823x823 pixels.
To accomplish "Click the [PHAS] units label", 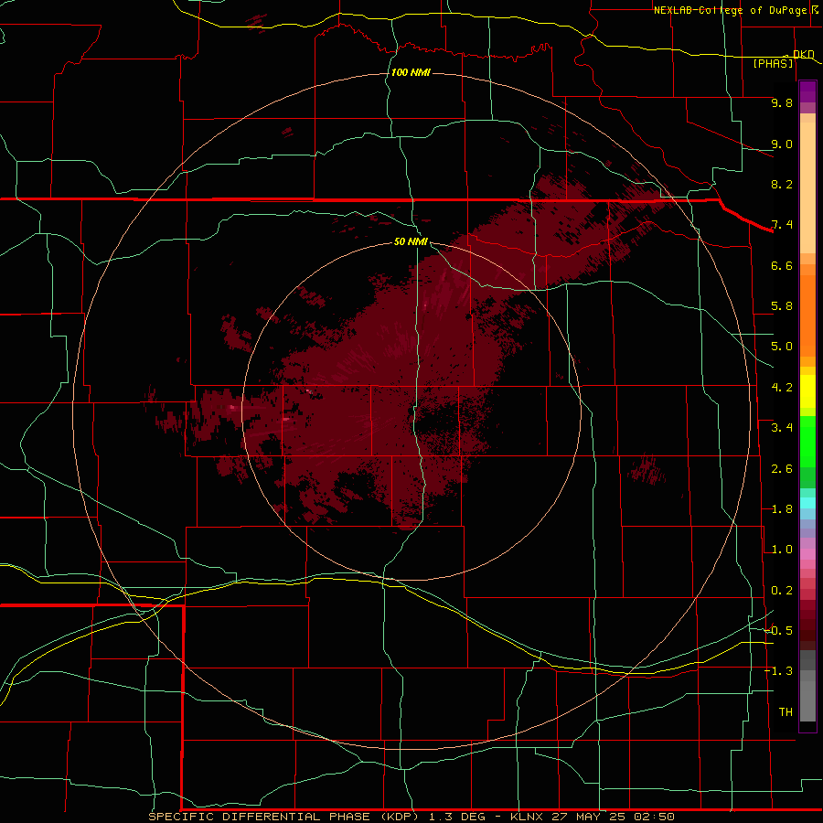I will point(773,64).
